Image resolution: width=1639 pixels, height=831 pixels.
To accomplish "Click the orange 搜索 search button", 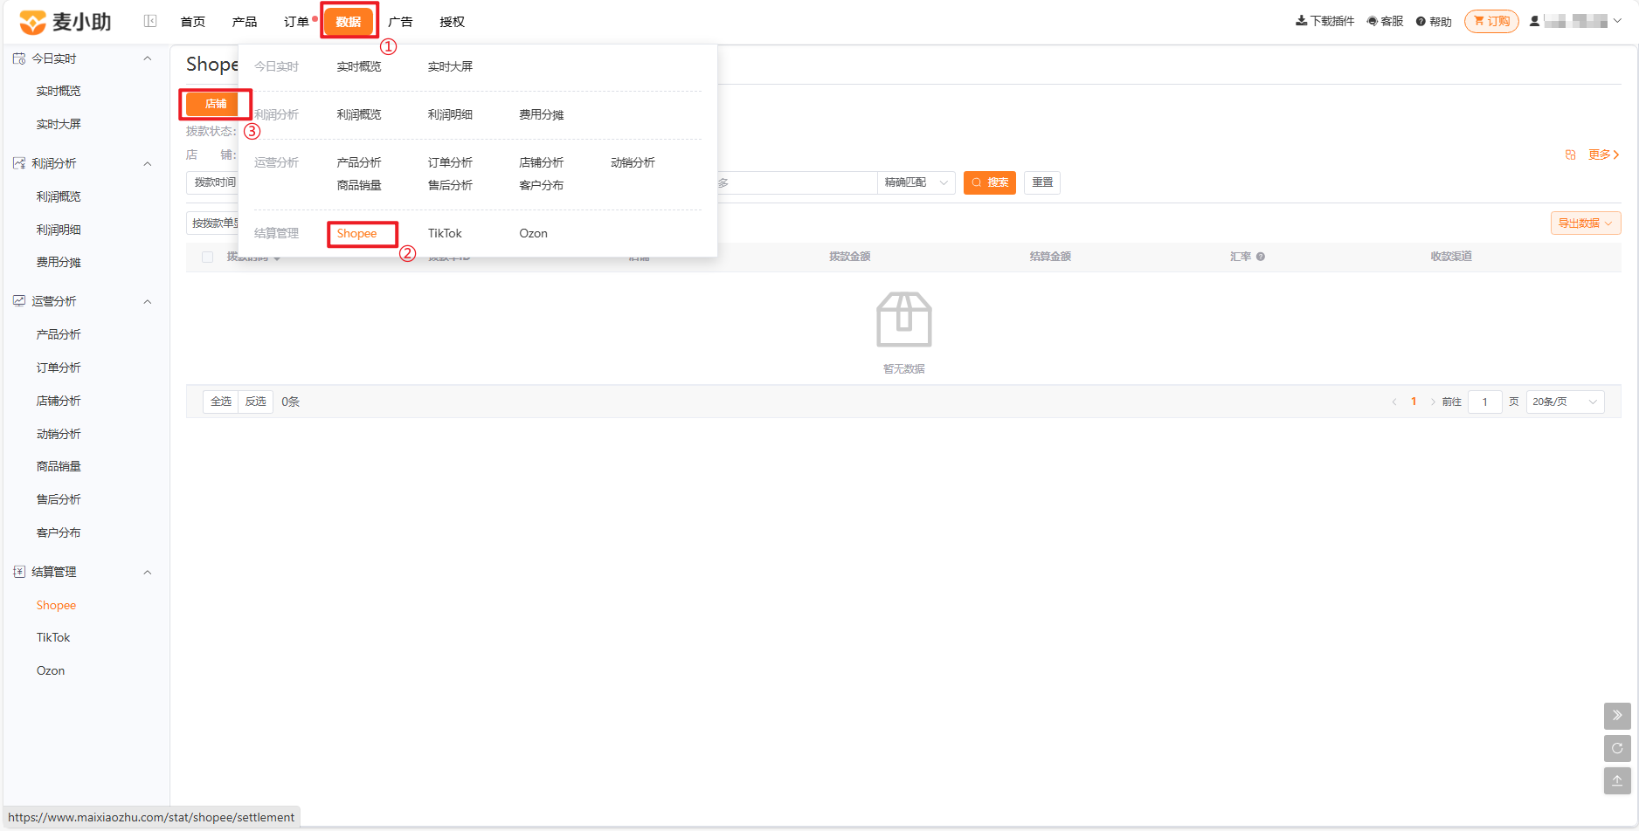I will click(990, 182).
